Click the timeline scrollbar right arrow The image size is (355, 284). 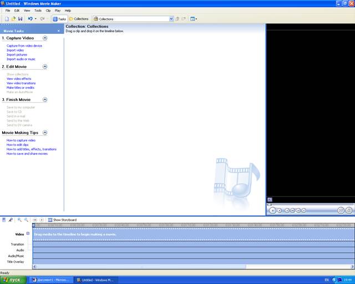pos(352,267)
